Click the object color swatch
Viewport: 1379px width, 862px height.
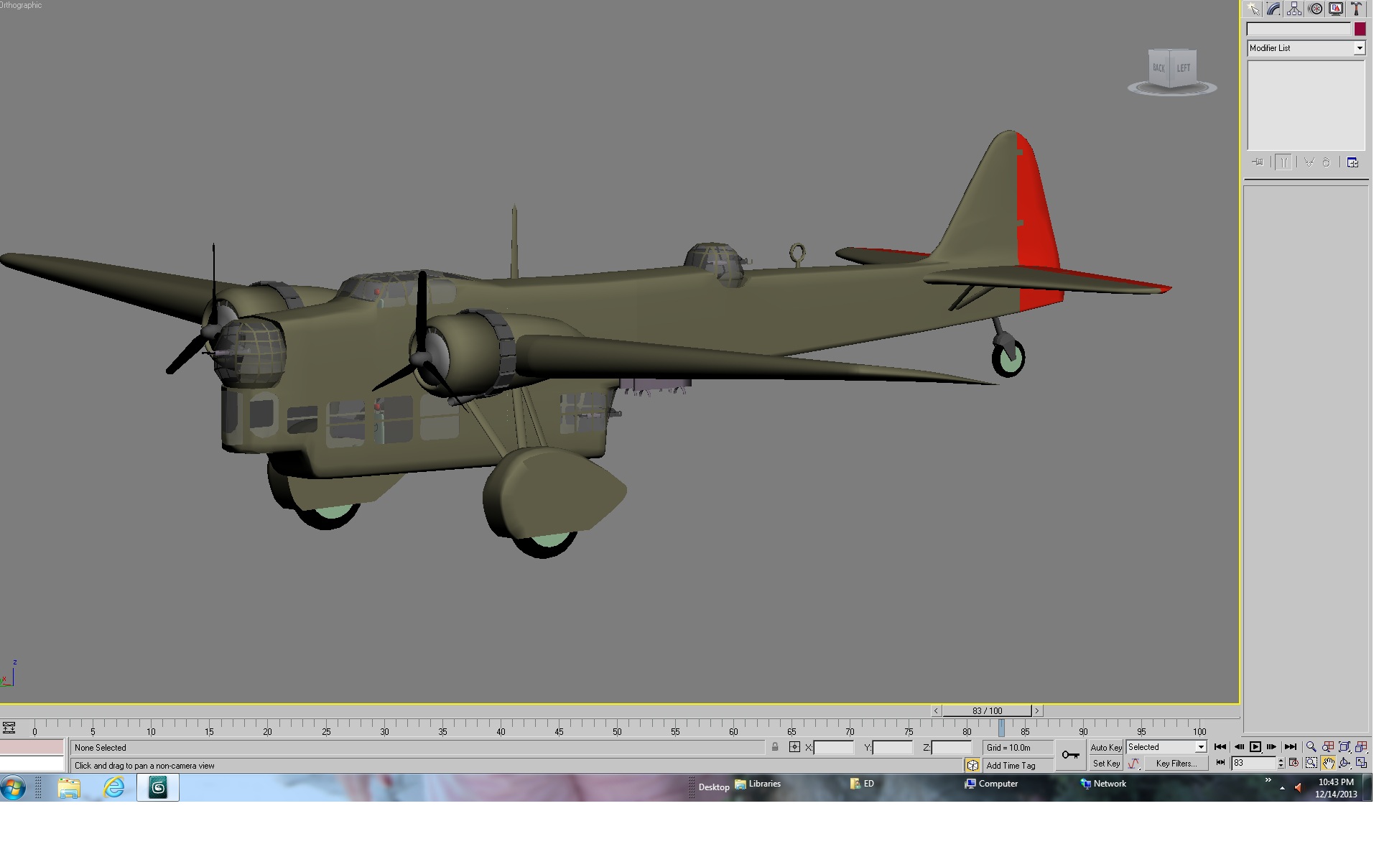(x=1360, y=29)
